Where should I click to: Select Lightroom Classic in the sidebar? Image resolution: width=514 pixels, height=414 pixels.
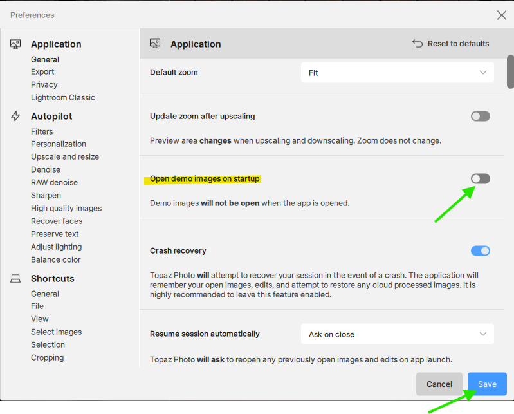click(x=62, y=97)
